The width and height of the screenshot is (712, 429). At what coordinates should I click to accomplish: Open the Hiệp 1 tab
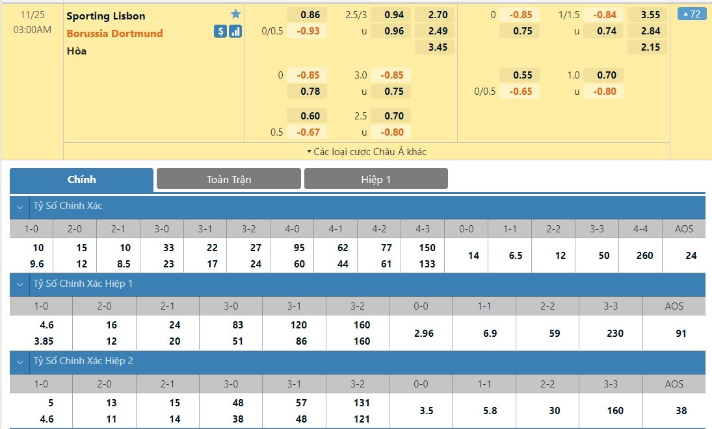[x=376, y=179]
